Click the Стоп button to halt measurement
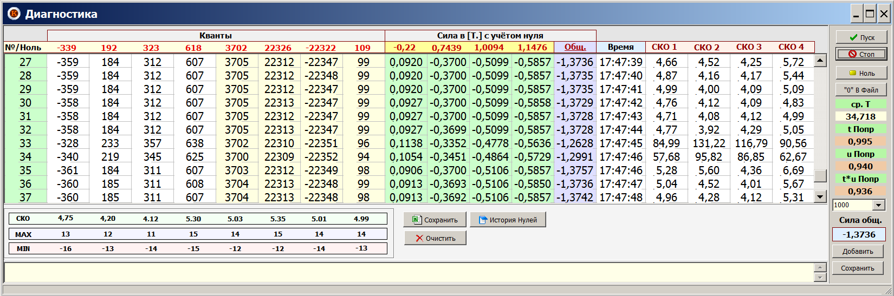The width and height of the screenshot is (894, 296). 861,54
